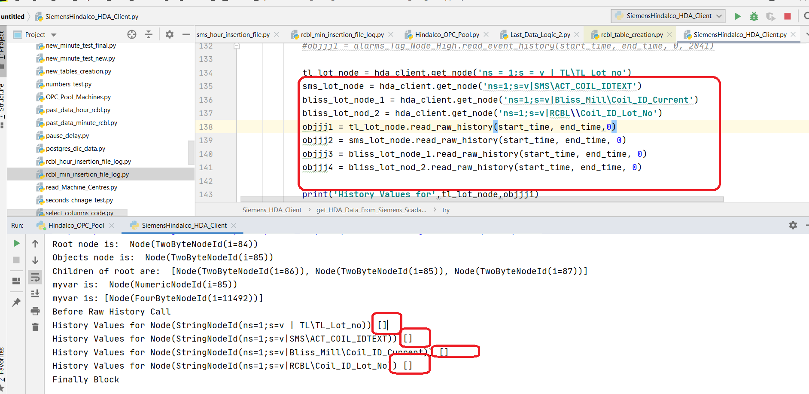The height and width of the screenshot is (394, 809).
Task: Pin the Run tab with pin icon
Action: tap(16, 302)
